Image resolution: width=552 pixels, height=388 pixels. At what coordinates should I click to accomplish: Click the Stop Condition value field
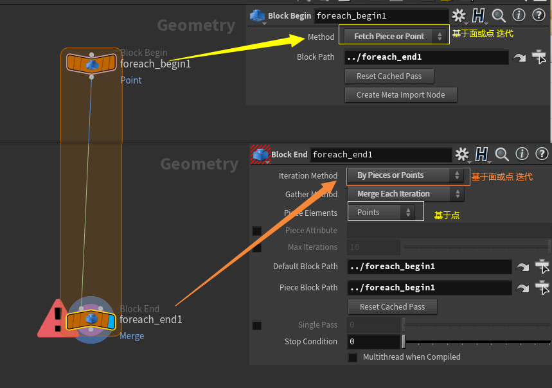374,342
